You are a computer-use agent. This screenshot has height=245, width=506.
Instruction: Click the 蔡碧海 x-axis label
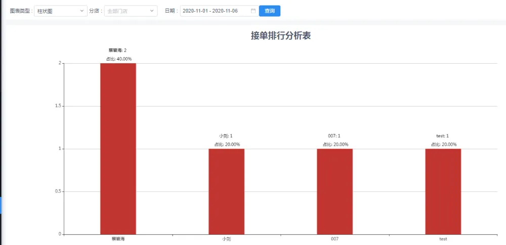[118, 239]
